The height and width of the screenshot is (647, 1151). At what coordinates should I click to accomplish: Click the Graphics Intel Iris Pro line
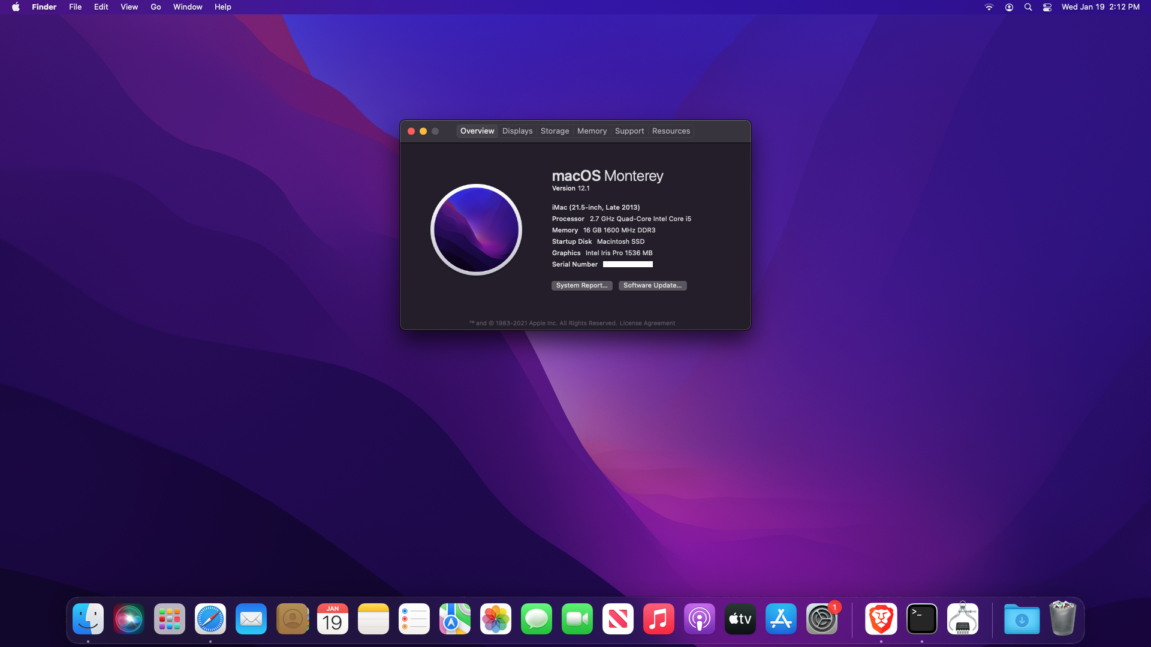click(602, 253)
